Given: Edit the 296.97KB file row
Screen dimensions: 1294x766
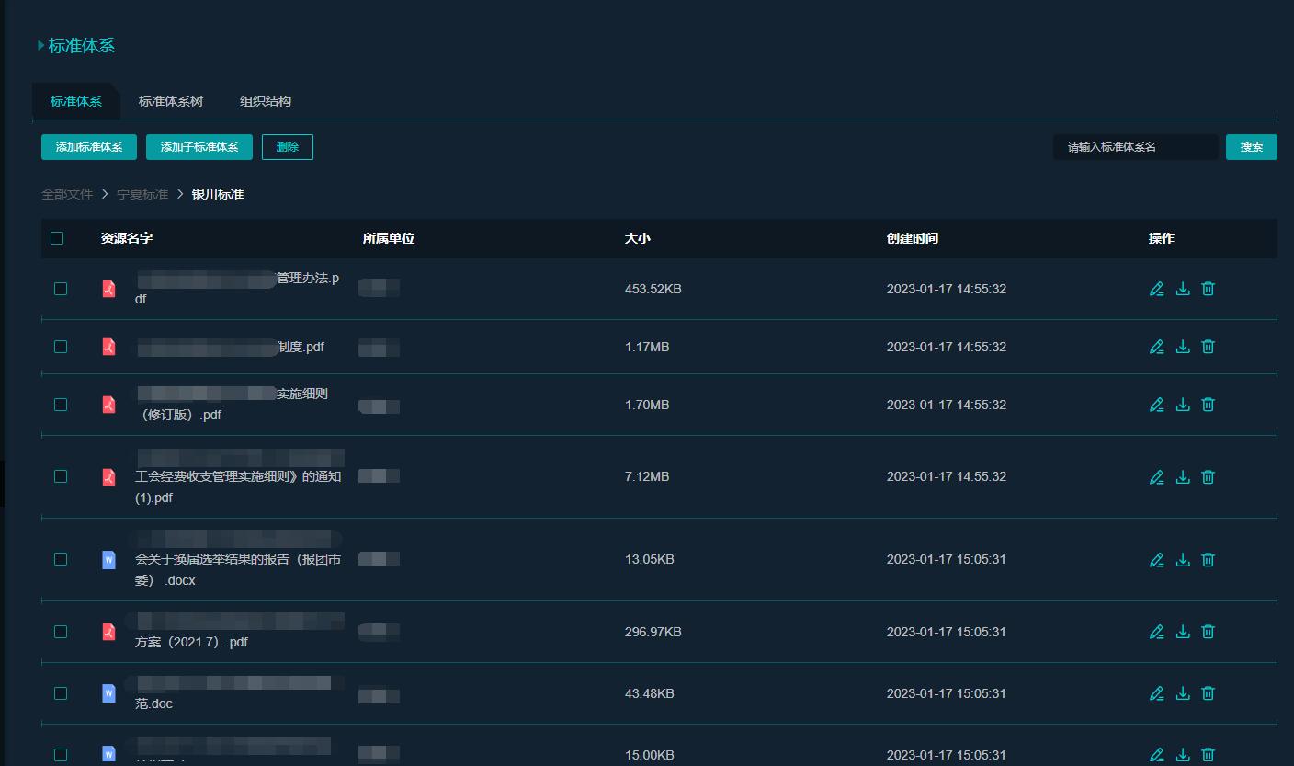Looking at the screenshot, I should tap(1157, 632).
